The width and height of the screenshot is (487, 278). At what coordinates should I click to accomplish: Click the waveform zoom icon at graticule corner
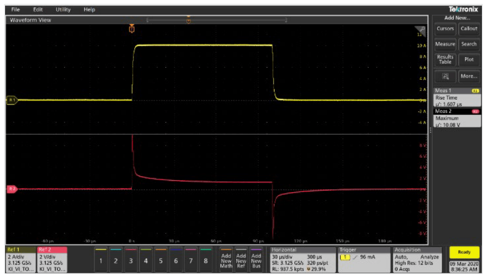(x=420, y=30)
